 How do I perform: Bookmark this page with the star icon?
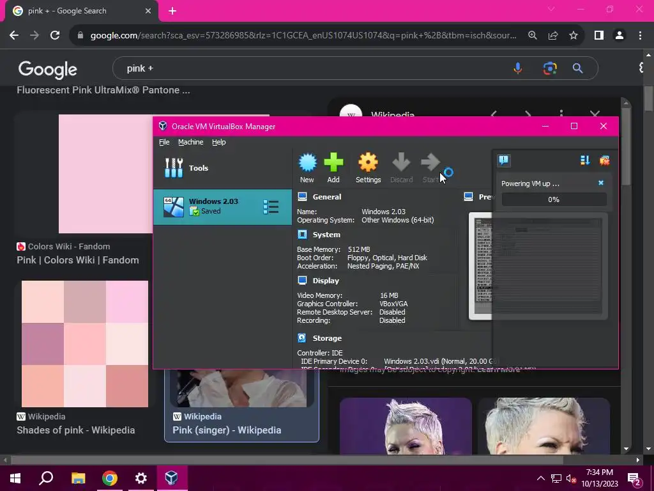(x=574, y=36)
